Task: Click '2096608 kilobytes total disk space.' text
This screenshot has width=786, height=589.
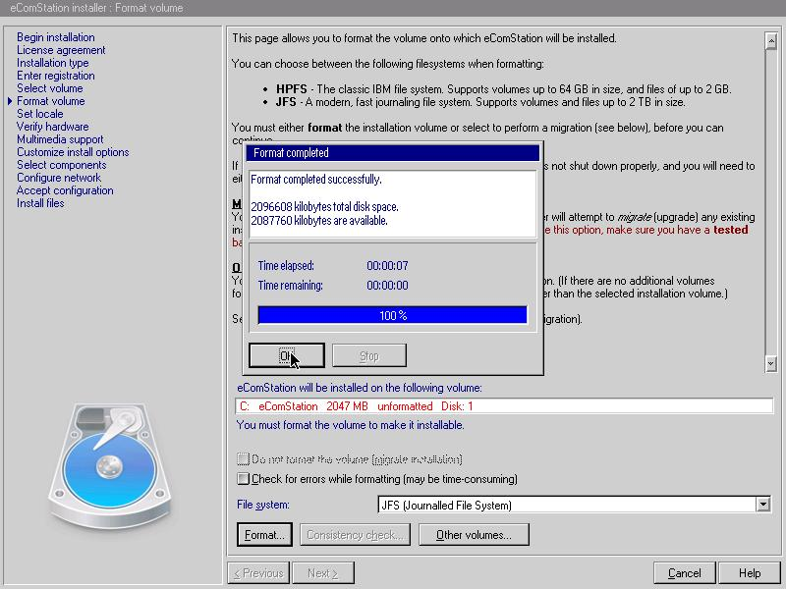Action: 325,207
